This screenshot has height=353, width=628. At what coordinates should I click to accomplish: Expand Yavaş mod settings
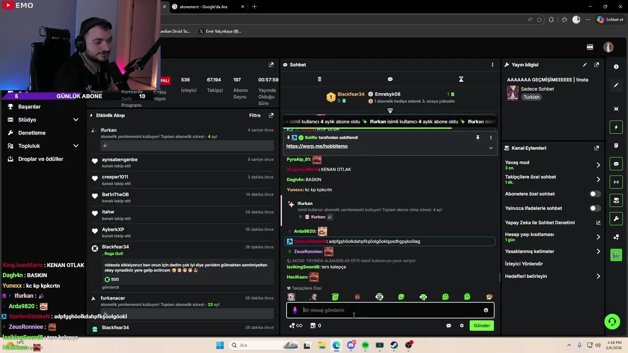[x=598, y=165]
